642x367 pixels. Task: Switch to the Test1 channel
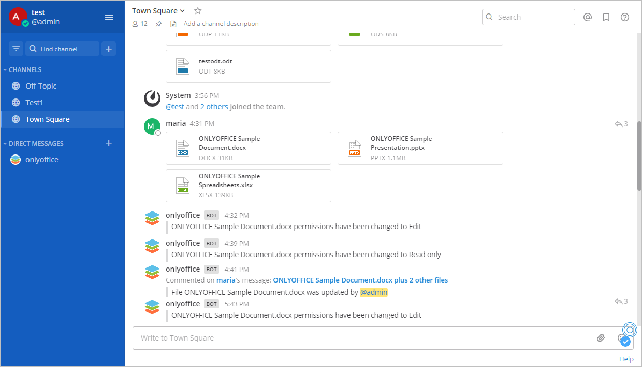(34, 103)
